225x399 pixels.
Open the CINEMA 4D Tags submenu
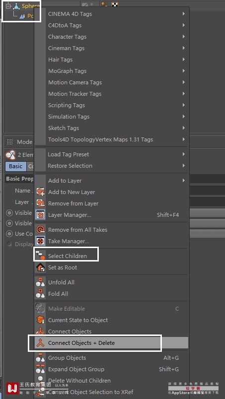click(x=112, y=14)
